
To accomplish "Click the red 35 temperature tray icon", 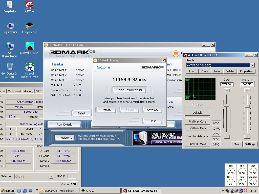I will [x=246, y=191].
